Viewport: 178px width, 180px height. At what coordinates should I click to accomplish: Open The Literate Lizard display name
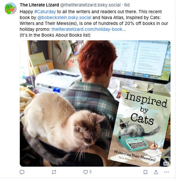39,5
